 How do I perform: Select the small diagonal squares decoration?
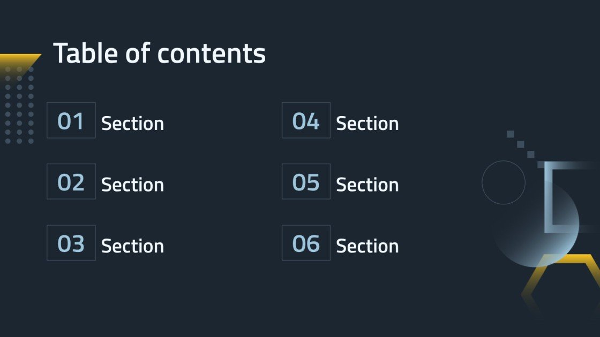pyautogui.click(x=521, y=144)
